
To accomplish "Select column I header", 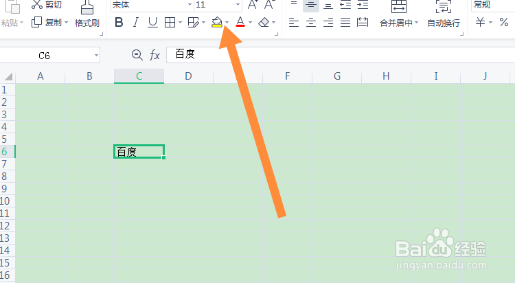I will pos(436,76).
